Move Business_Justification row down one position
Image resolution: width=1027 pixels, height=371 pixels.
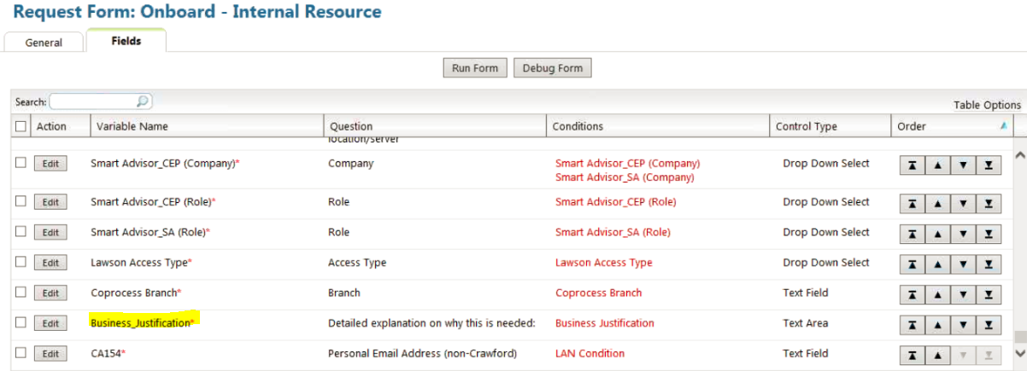[x=963, y=325]
